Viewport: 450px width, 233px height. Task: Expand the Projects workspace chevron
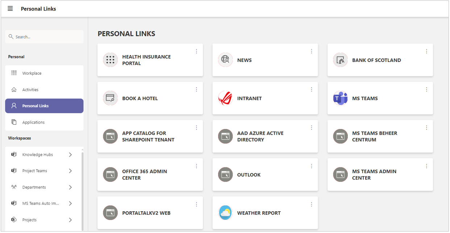pyautogui.click(x=70, y=220)
